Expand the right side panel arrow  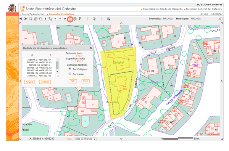(222, 81)
